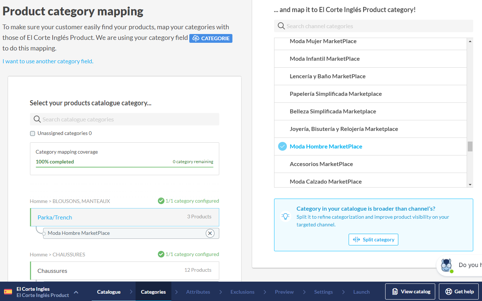
Task: Focus the Search catalogue categories field
Action: click(125, 119)
